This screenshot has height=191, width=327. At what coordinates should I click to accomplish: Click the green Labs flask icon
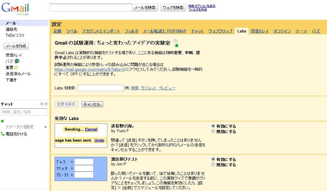176,43
